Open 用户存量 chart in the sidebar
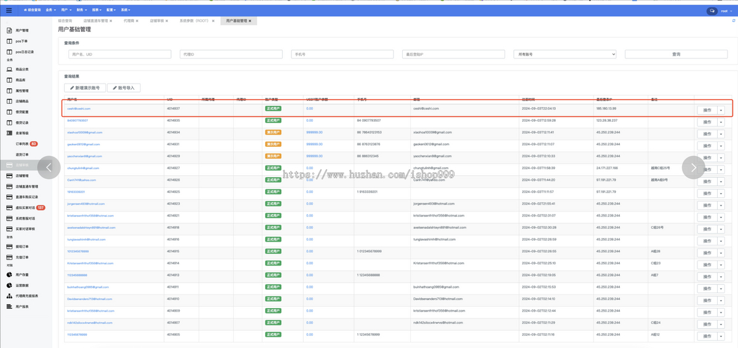 (22, 275)
